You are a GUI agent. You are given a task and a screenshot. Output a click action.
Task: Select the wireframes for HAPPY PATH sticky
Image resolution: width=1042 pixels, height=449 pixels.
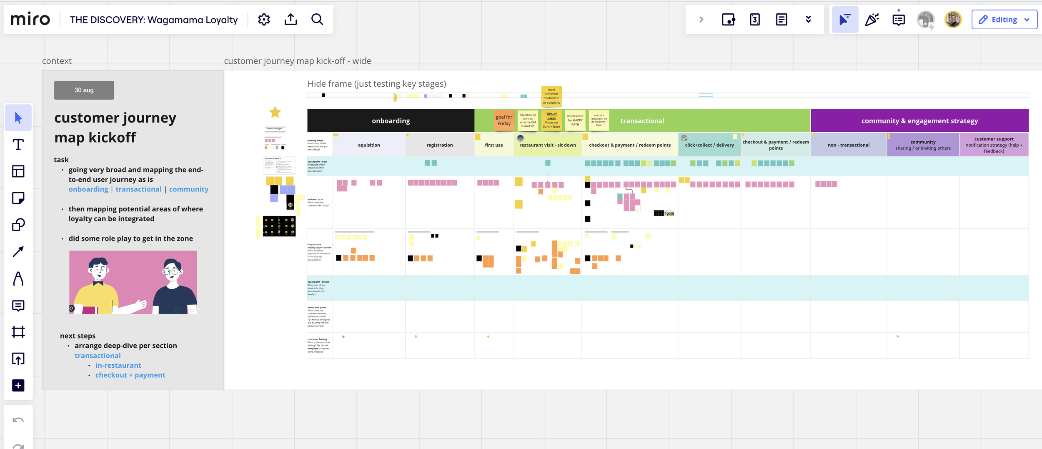(x=575, y=120)
